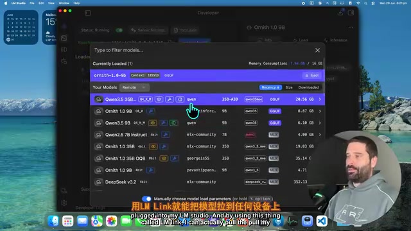Click green reasoning icon on Qwen3.5 9B row
The width and height of the screenshot is (411, 231).
(173, 123)
